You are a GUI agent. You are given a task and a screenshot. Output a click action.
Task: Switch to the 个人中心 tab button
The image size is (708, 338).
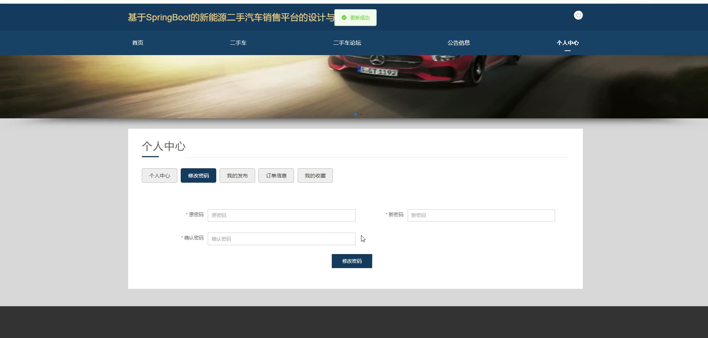[160, 176]
